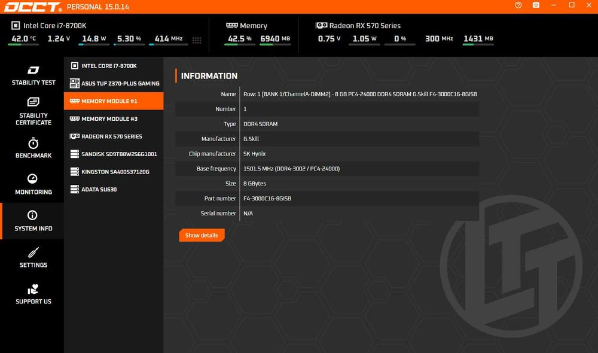Viewport: 598px width, 353px height.
Task: Select Memory Module #3 entry
Action: pos(114,118)
